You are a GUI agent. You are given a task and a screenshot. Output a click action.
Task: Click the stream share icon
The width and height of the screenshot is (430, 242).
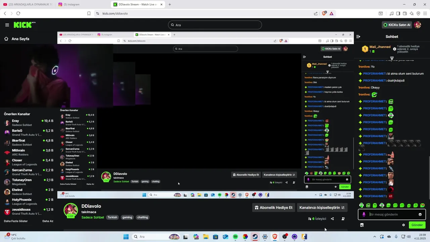click(x=332, y=218)
